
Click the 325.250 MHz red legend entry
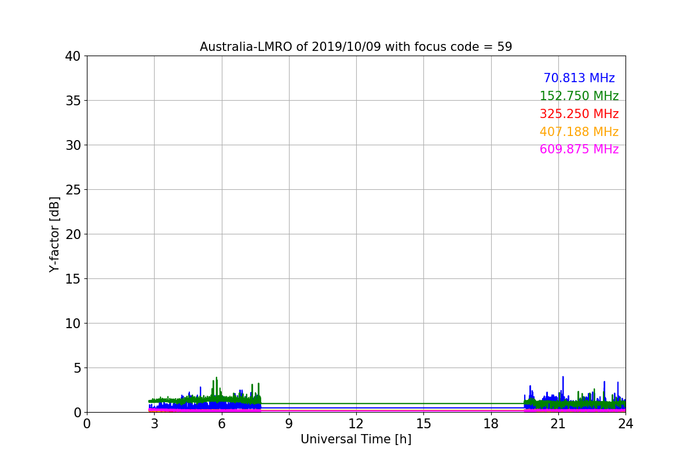[579, 114]
